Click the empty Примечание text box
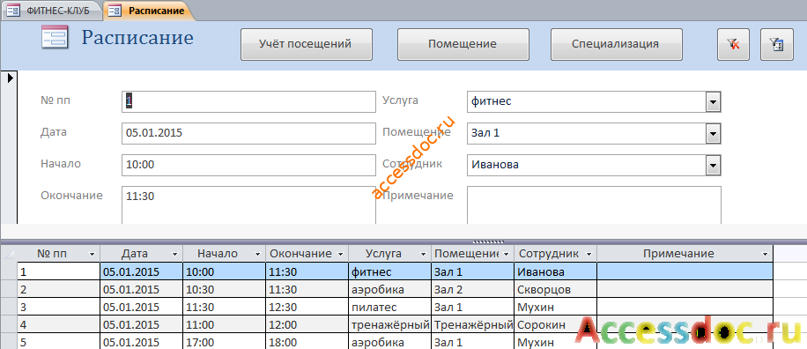 pos(594,204)
